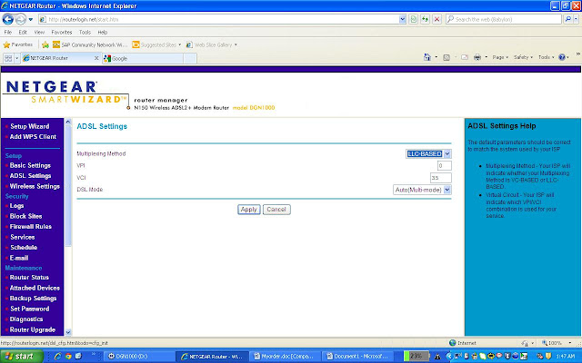Expand the Tools command bar dropdown
This screenshot has height=363, width=582.
tap(546, 57)
